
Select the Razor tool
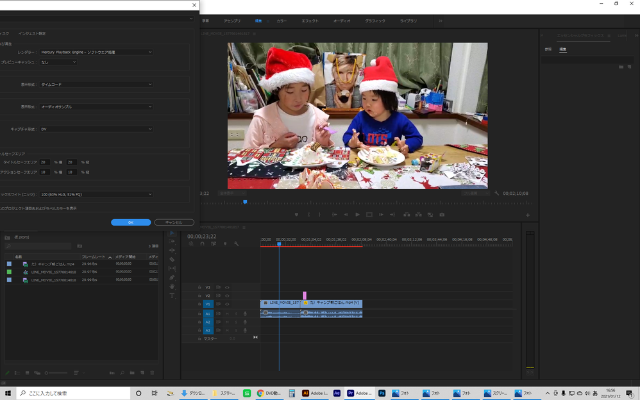172,259
